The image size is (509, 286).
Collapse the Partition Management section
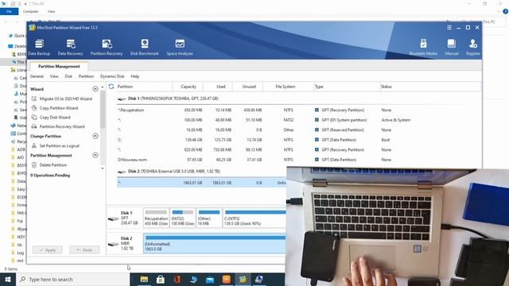pos(95,156)
